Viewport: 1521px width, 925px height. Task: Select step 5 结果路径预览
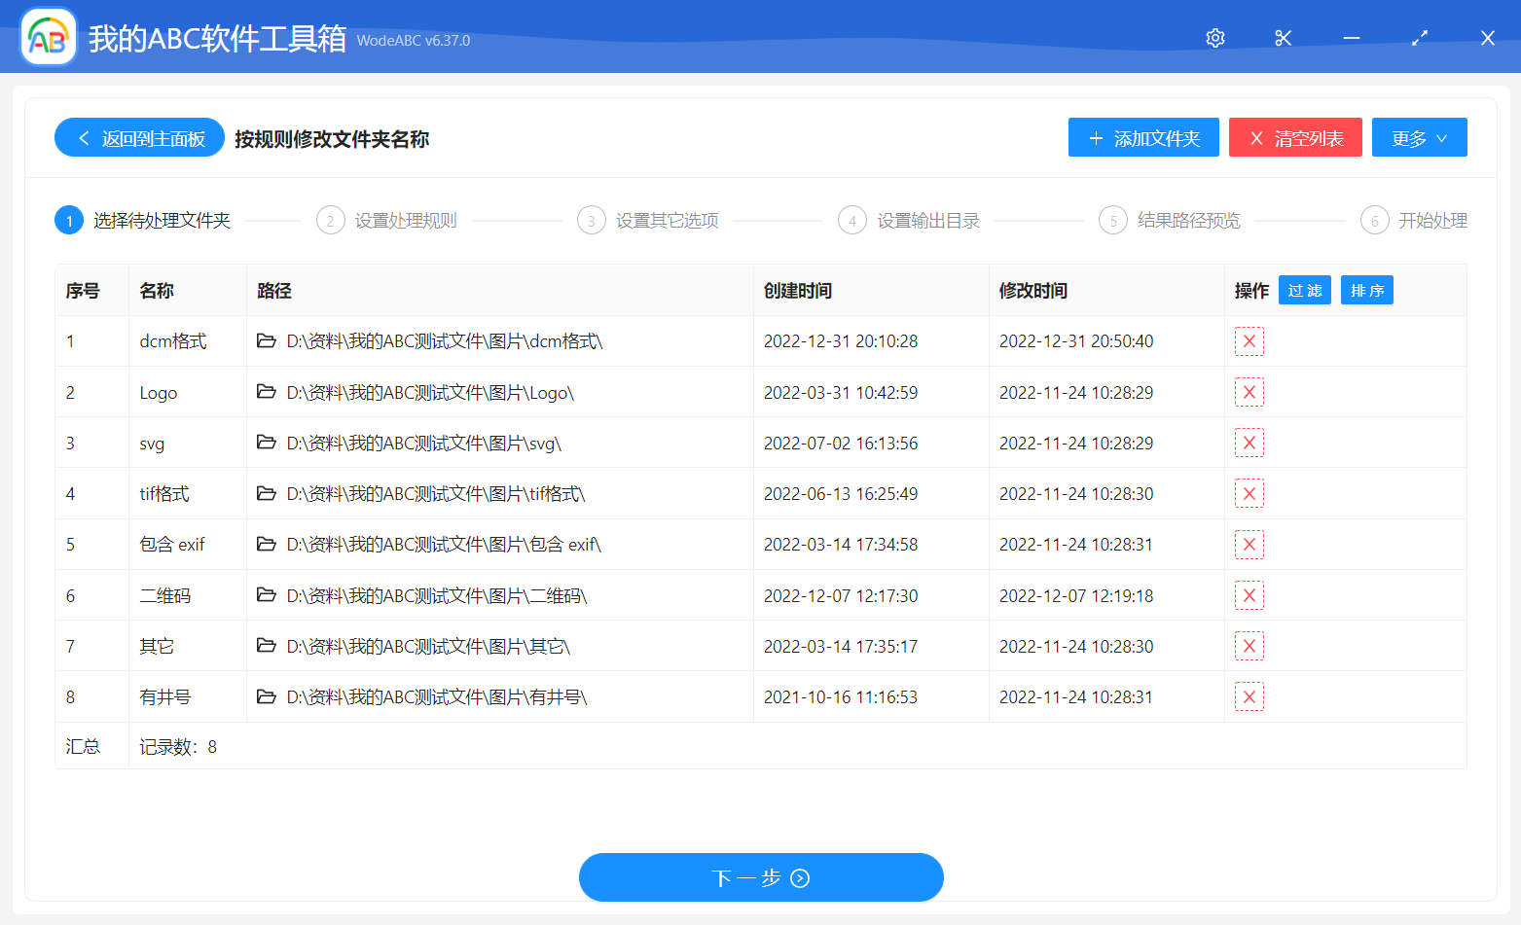pos(1170,221)
